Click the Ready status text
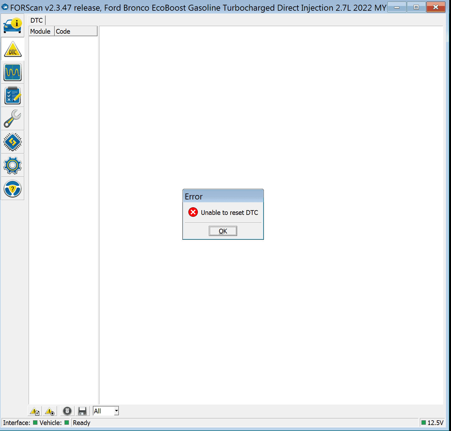 tap(81, 423)
